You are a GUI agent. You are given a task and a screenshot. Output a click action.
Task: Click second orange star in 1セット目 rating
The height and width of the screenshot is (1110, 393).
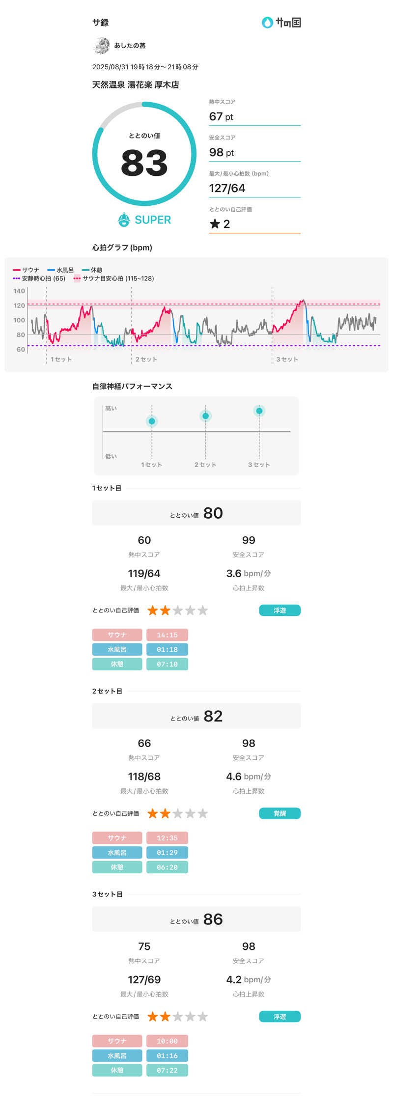165,610
